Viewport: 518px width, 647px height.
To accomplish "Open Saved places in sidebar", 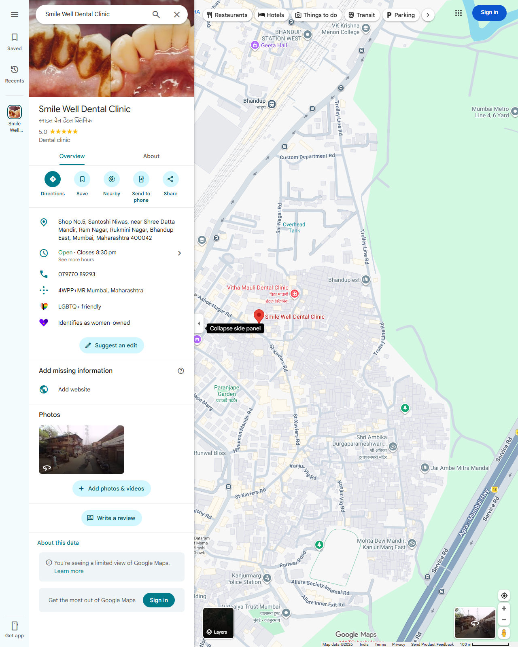I will tap(15, 42).
